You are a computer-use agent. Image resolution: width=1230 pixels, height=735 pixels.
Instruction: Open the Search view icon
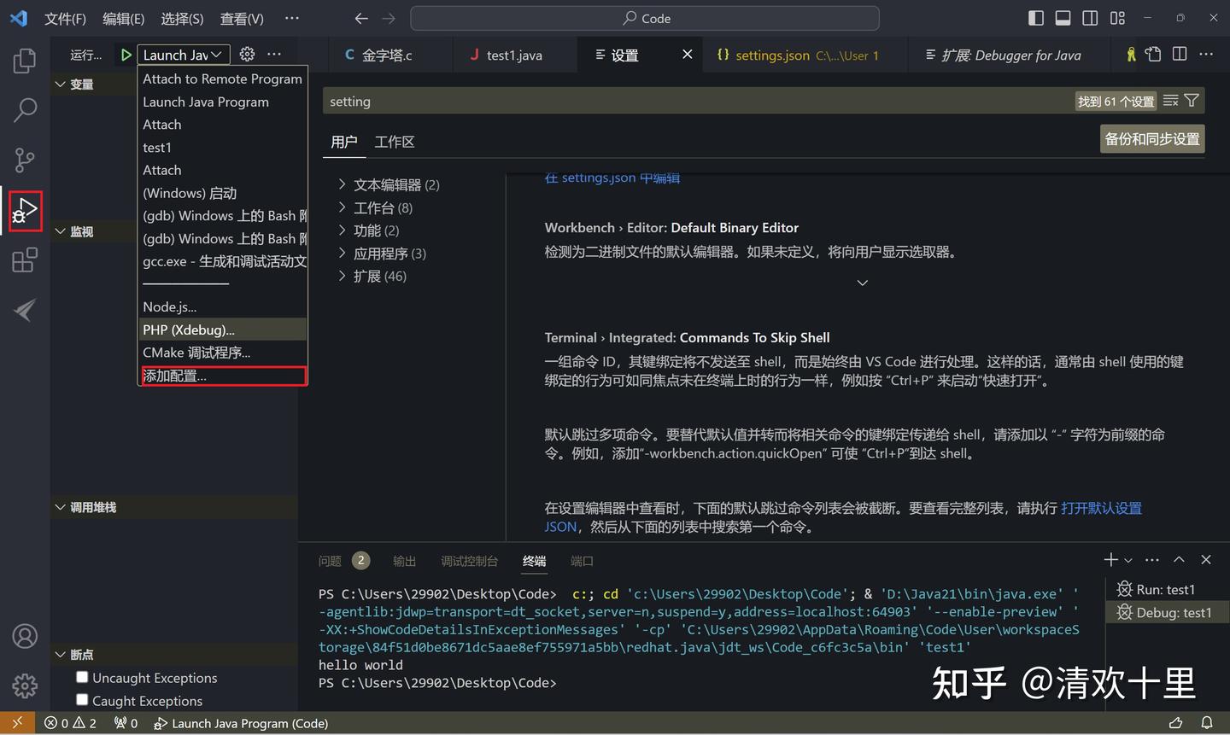(24, 110)
